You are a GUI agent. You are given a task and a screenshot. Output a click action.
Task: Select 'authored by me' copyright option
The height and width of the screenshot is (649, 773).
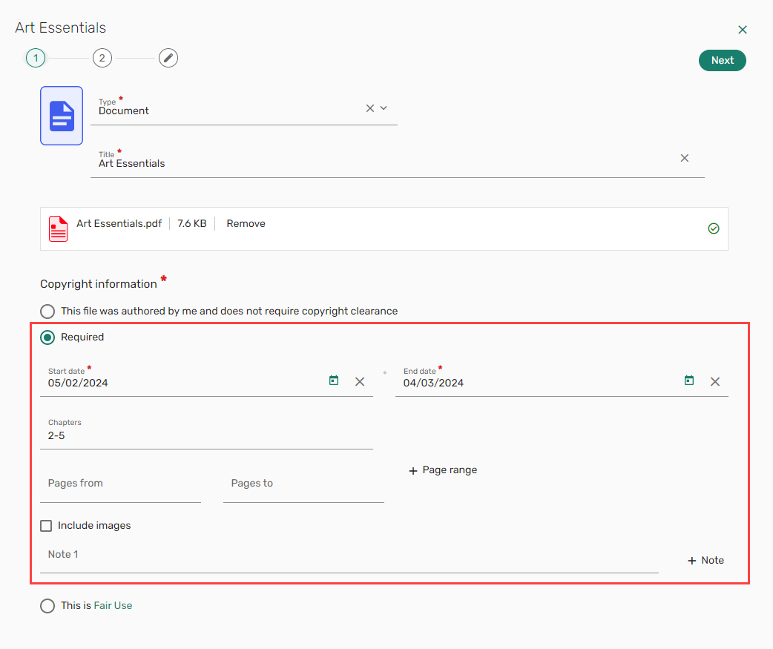tap(47, 312)
